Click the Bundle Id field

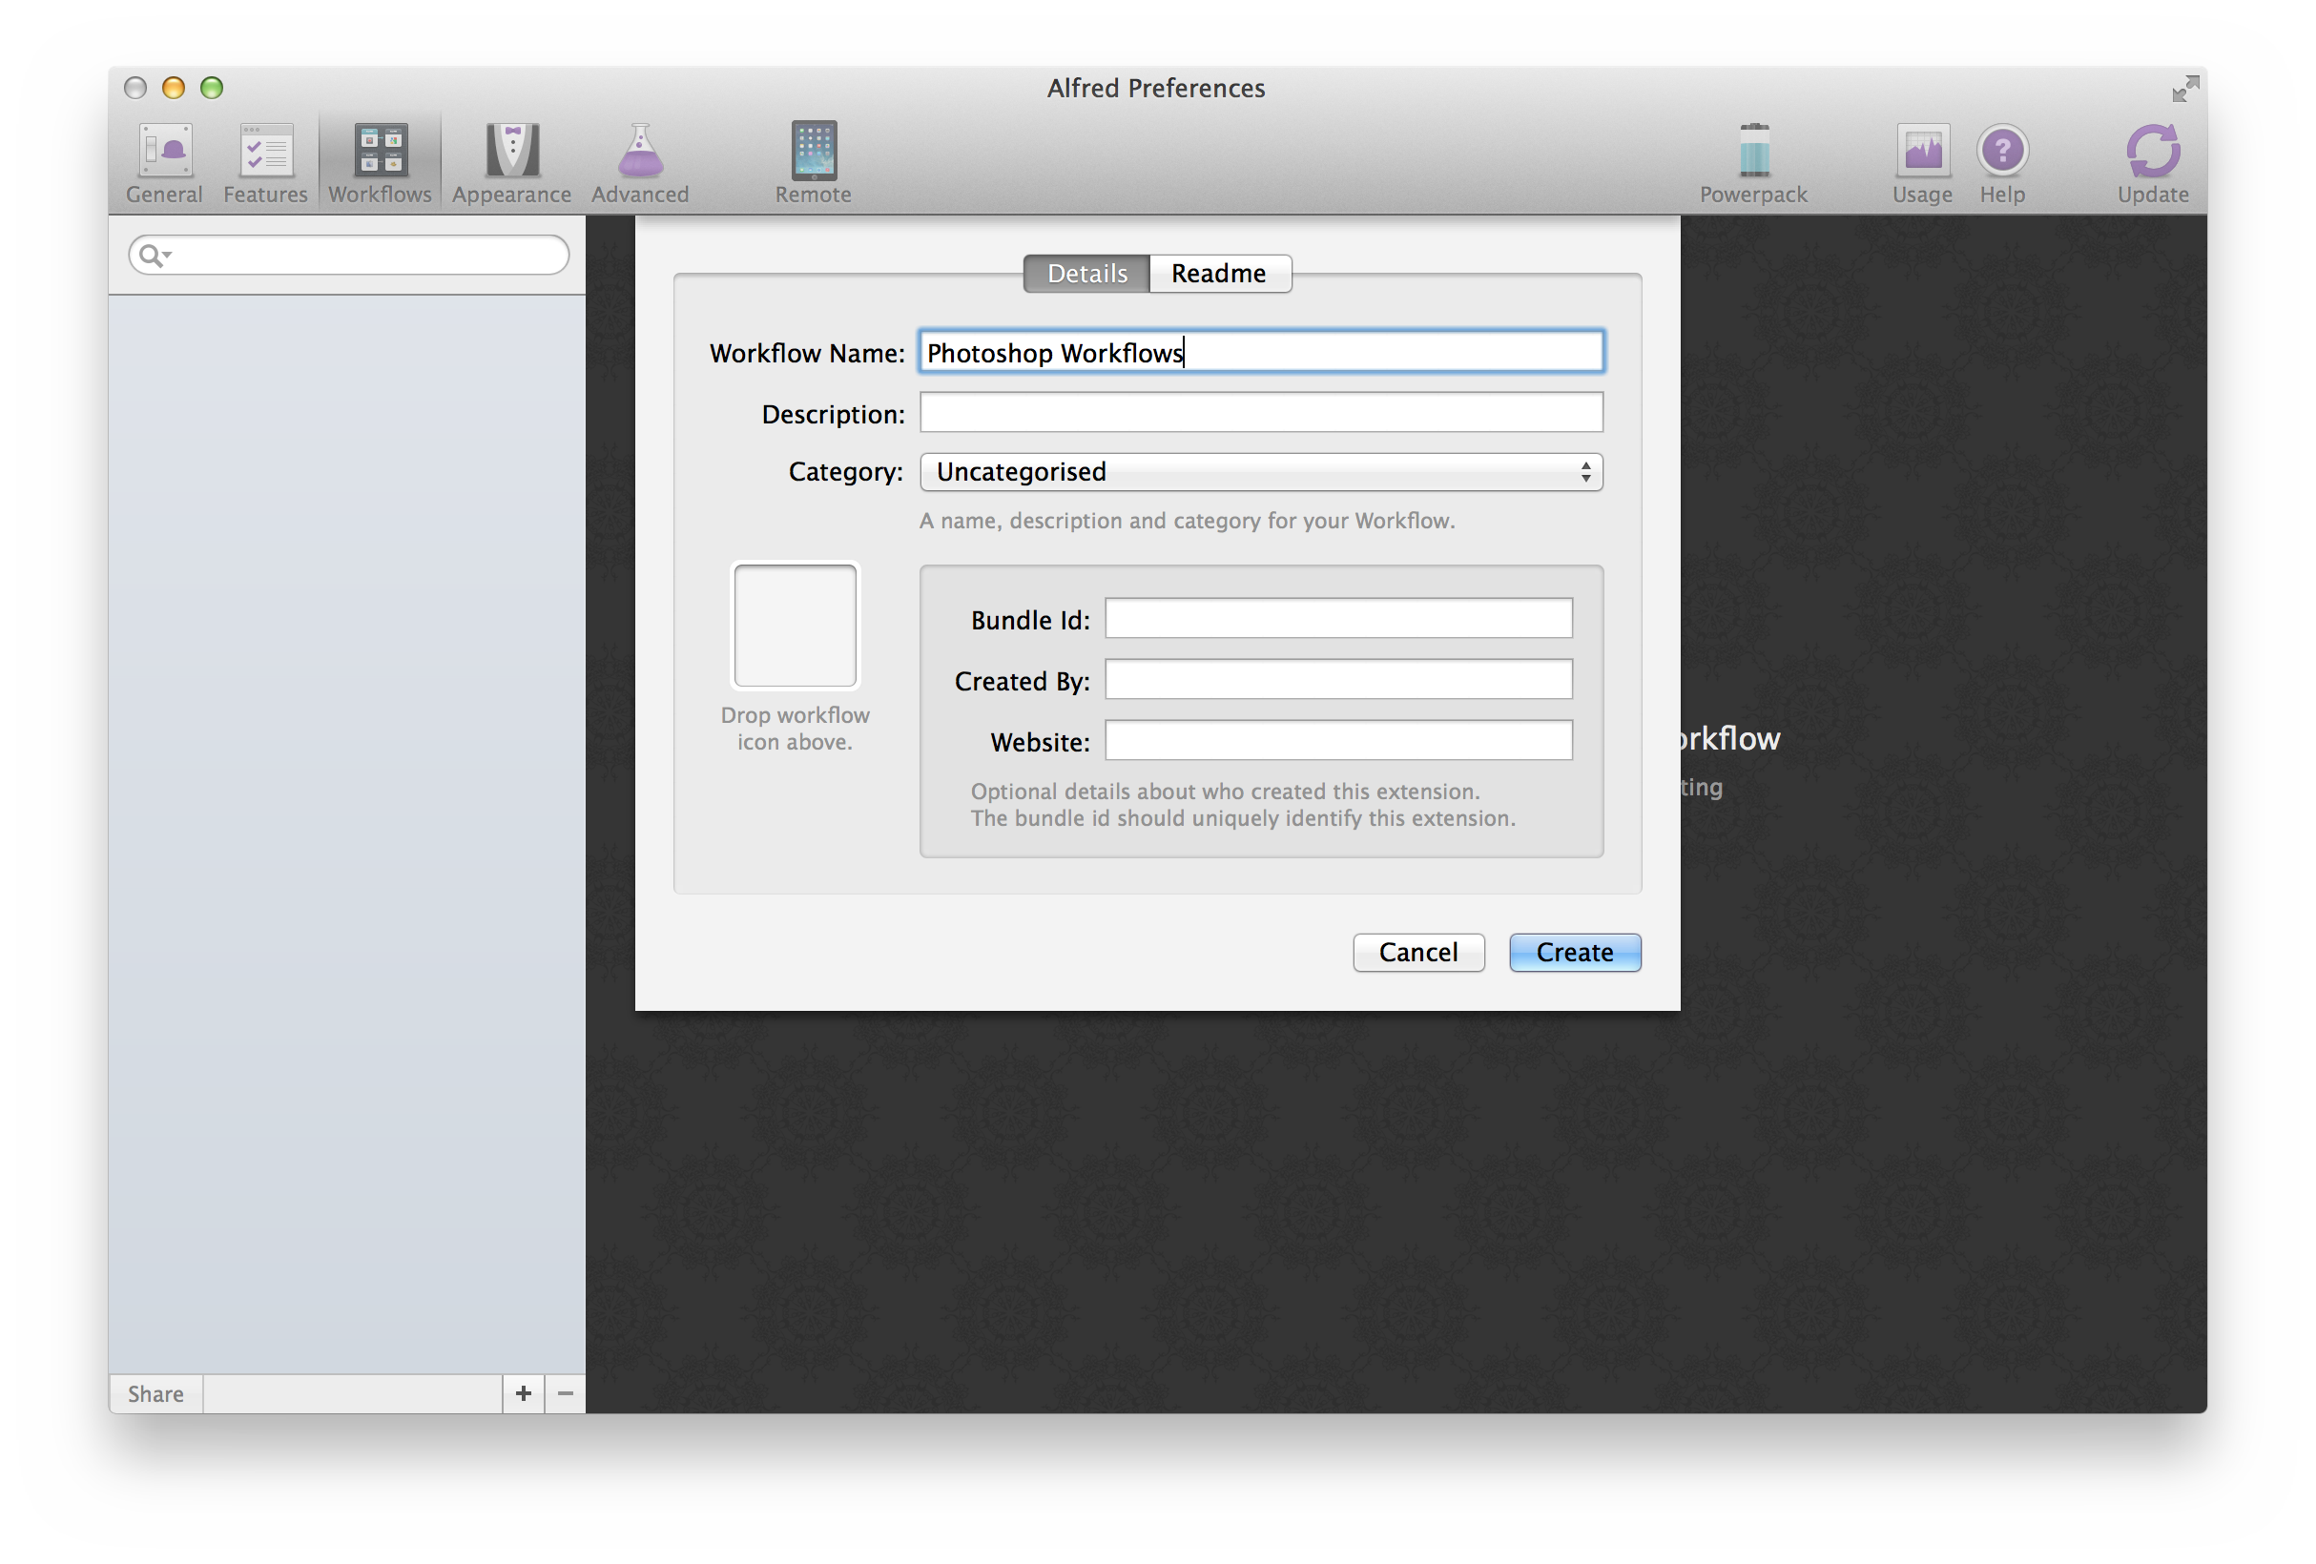coord(1338,619)
